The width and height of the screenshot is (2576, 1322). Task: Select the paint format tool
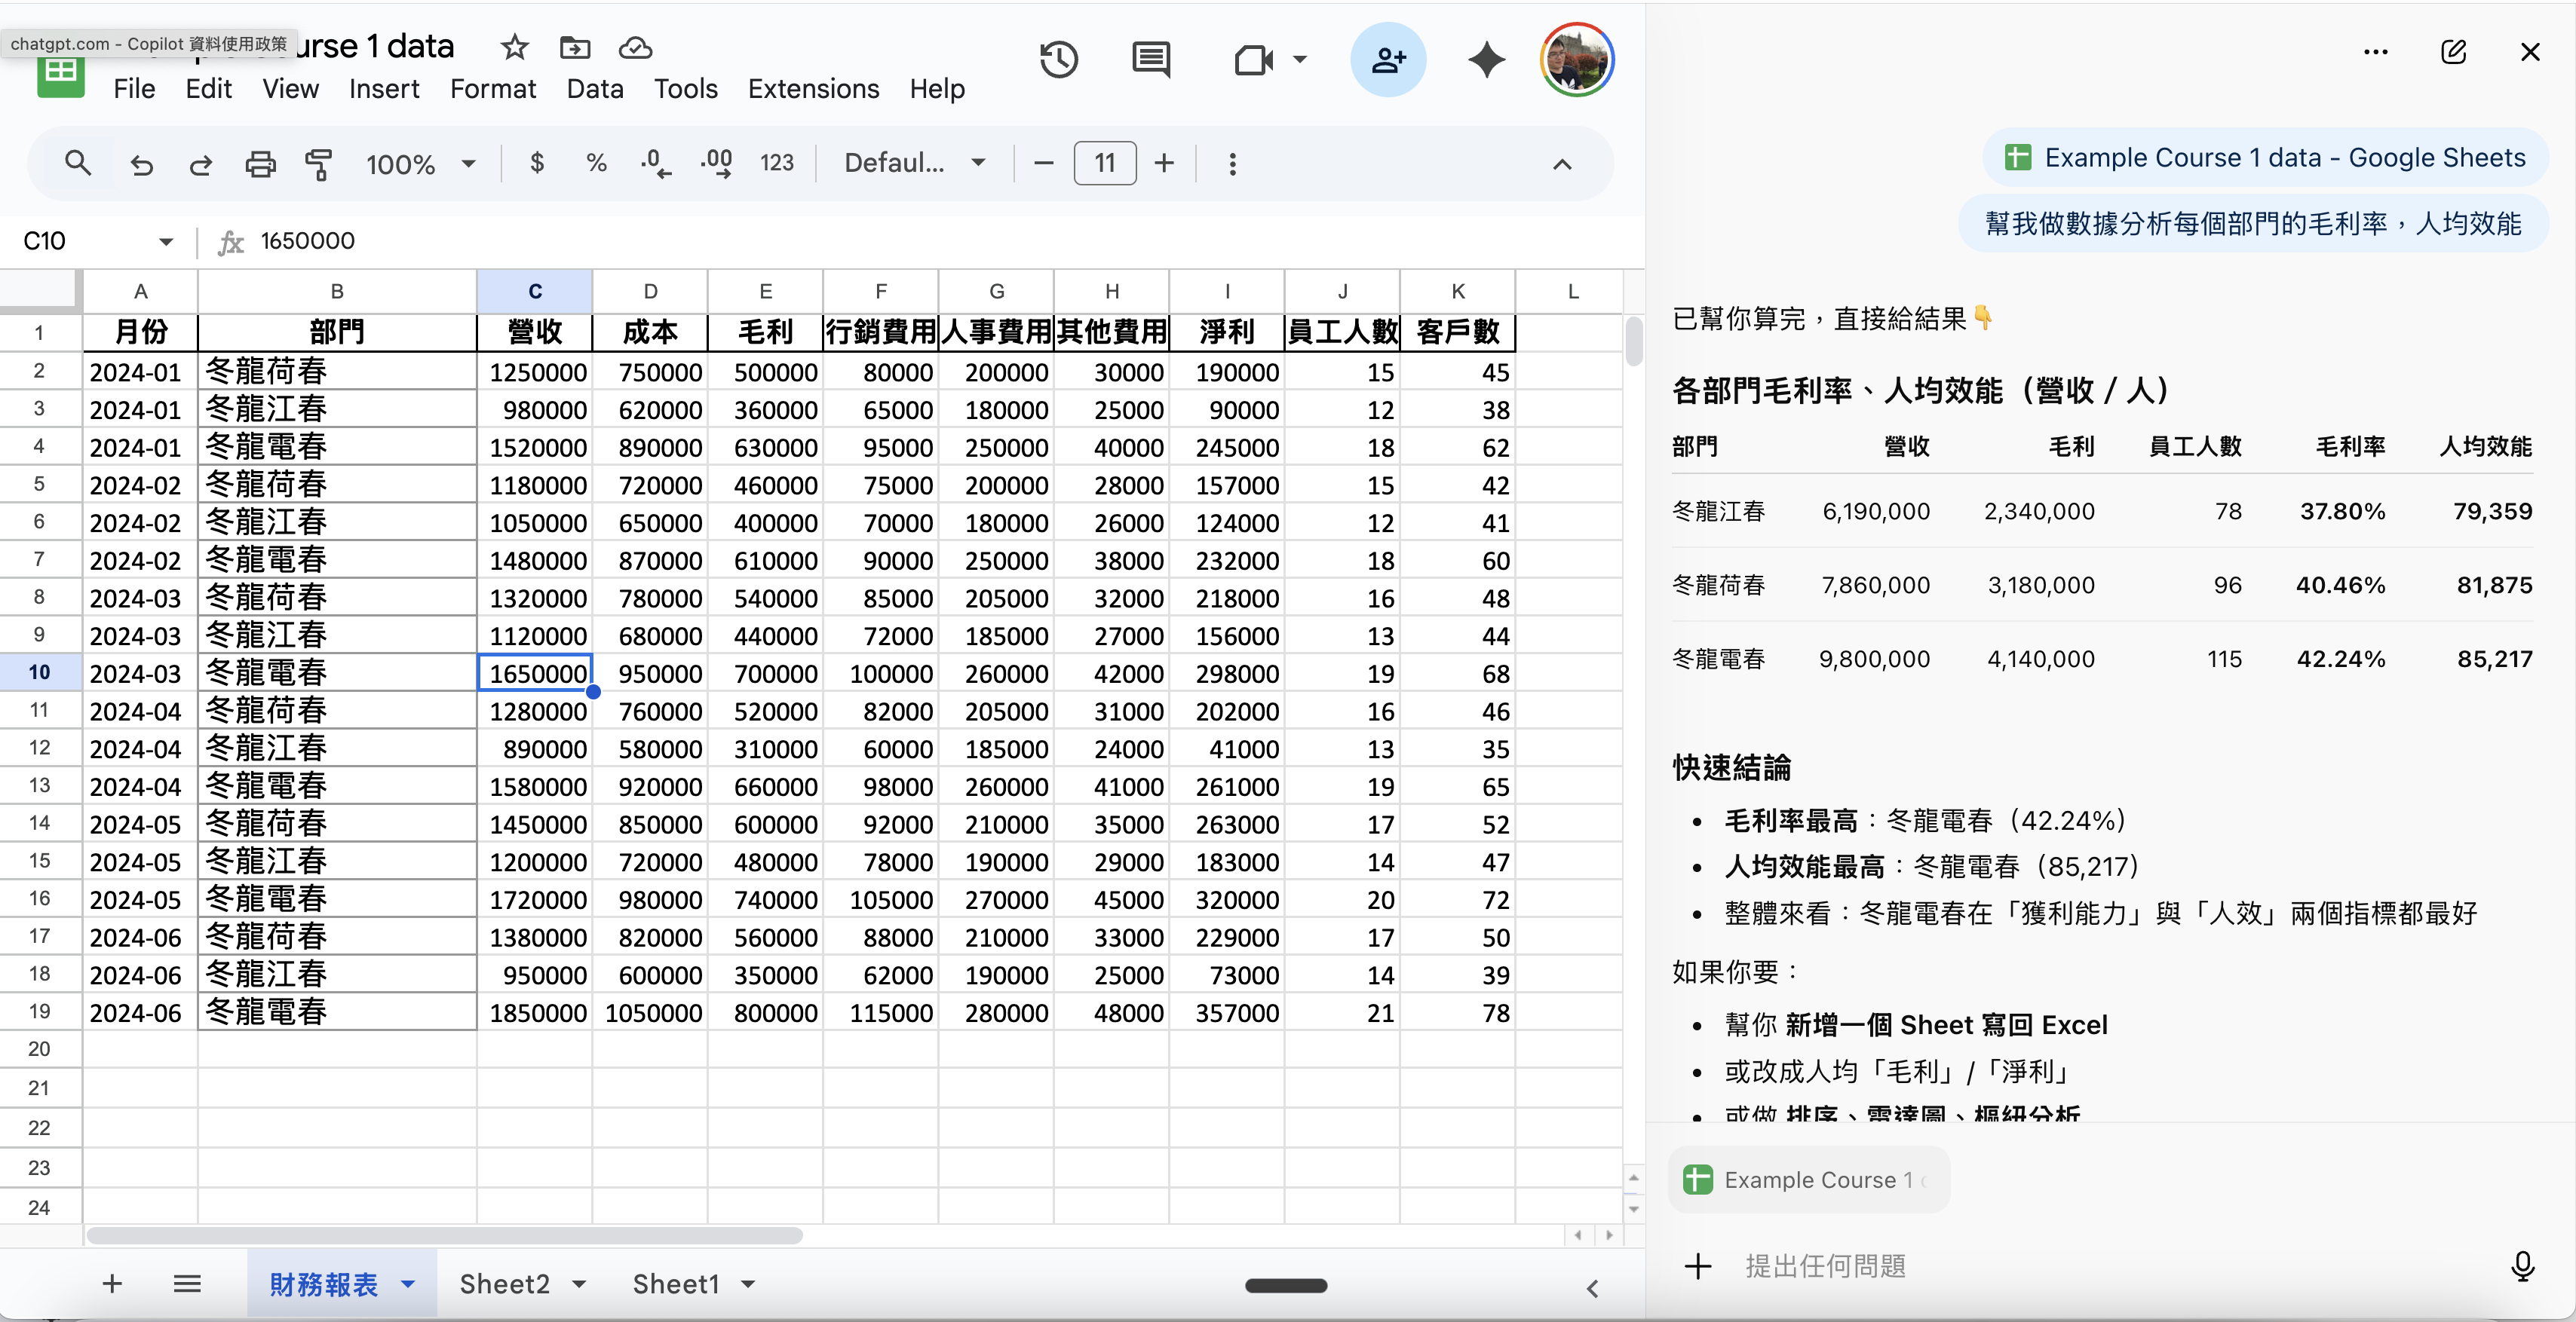[318, 163]
